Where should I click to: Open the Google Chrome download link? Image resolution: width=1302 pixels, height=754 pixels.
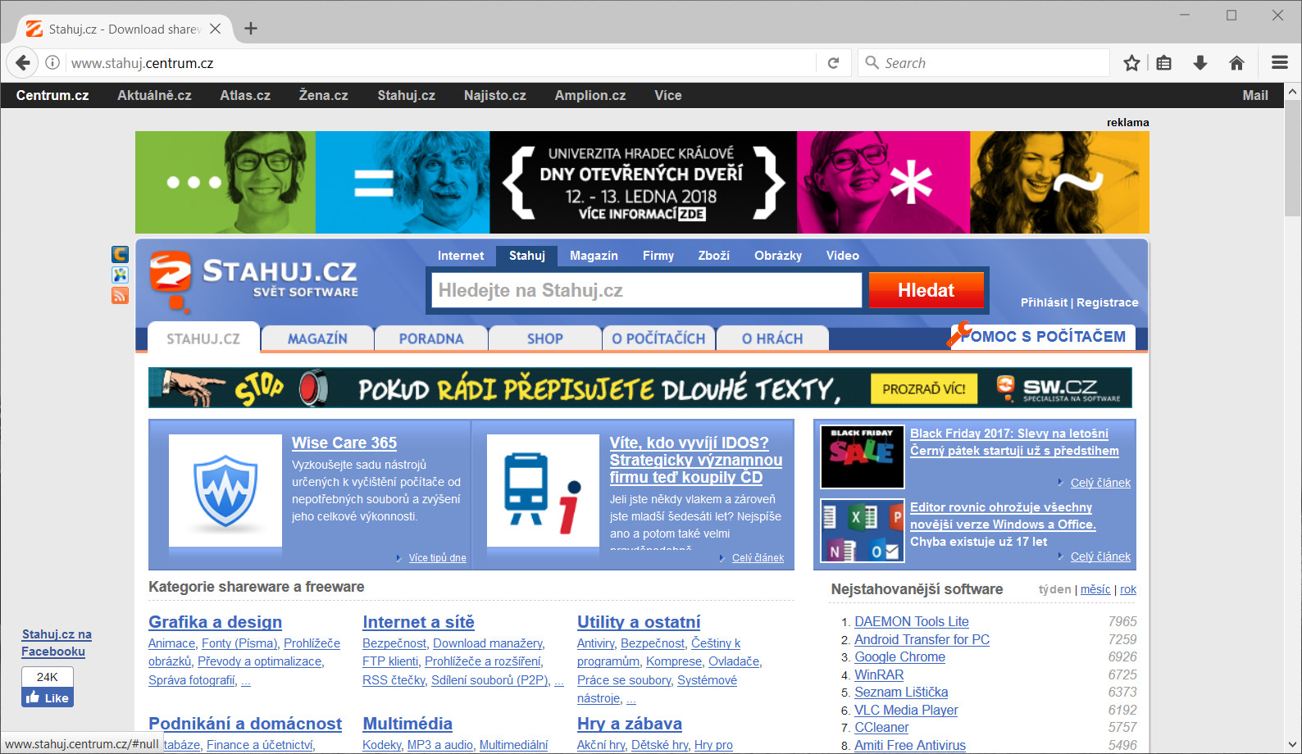899,657
